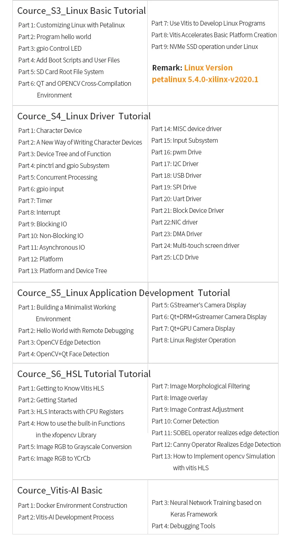Click Part 11: Asynchronous IO

pyautogui.click(x=52, y=248)
